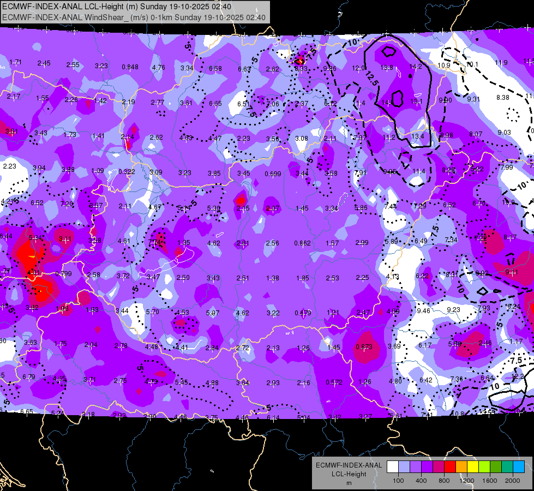
Task: Click the wind shear value 1.09
Action: tap(98, 171)
